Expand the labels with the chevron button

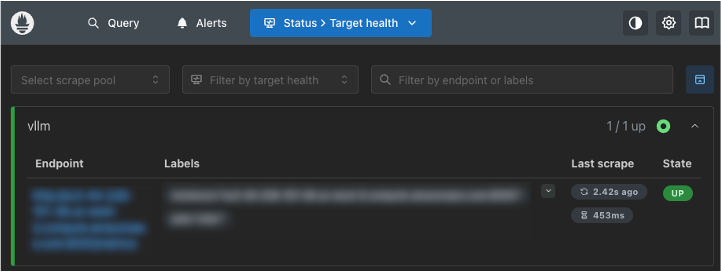point(548,191)
